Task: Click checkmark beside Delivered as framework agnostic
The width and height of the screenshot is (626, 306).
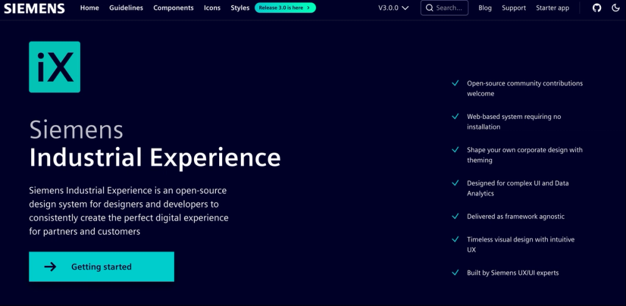Action: click(x=455, y=216)
